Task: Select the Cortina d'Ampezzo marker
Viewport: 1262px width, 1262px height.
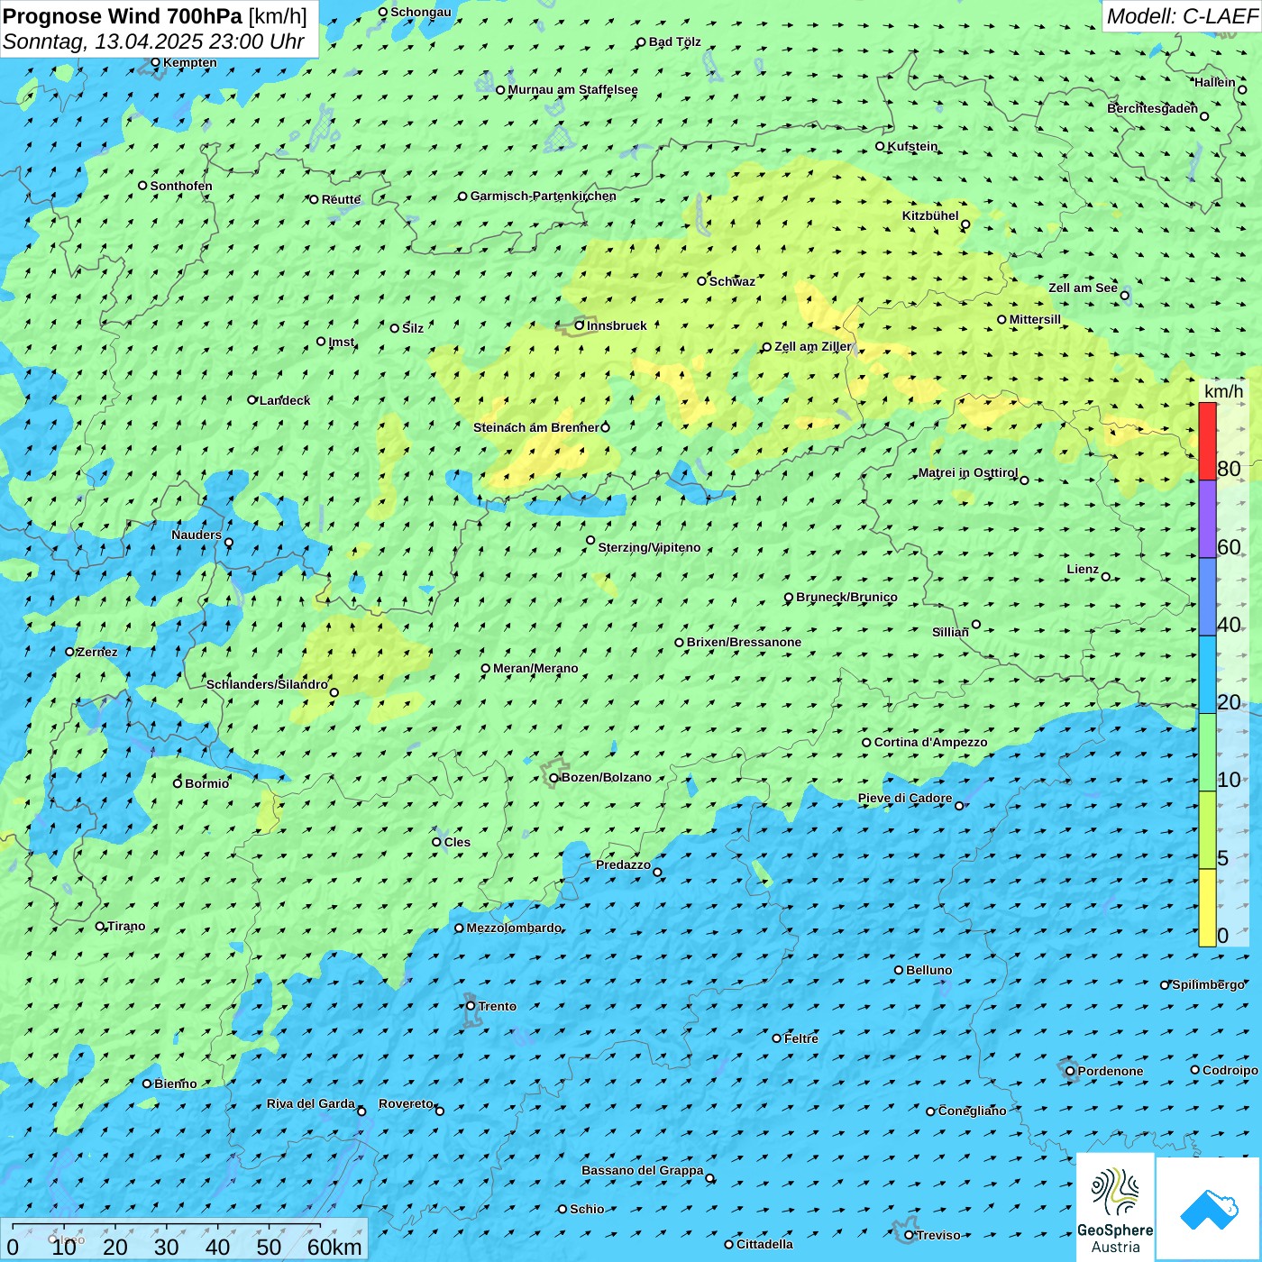Action: click(x=866, y=743)
